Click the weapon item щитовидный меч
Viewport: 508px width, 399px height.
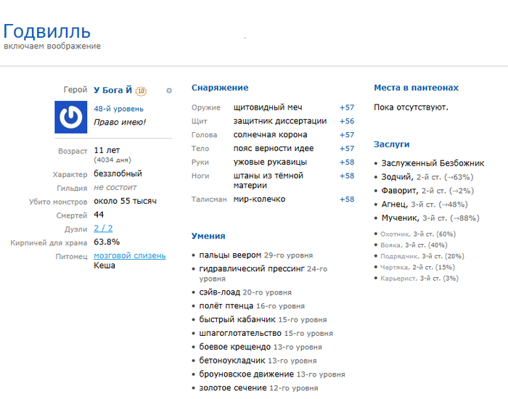click(x=267, y=107)
